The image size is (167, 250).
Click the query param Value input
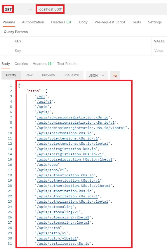pyautogui.click(x=159, y=51)
